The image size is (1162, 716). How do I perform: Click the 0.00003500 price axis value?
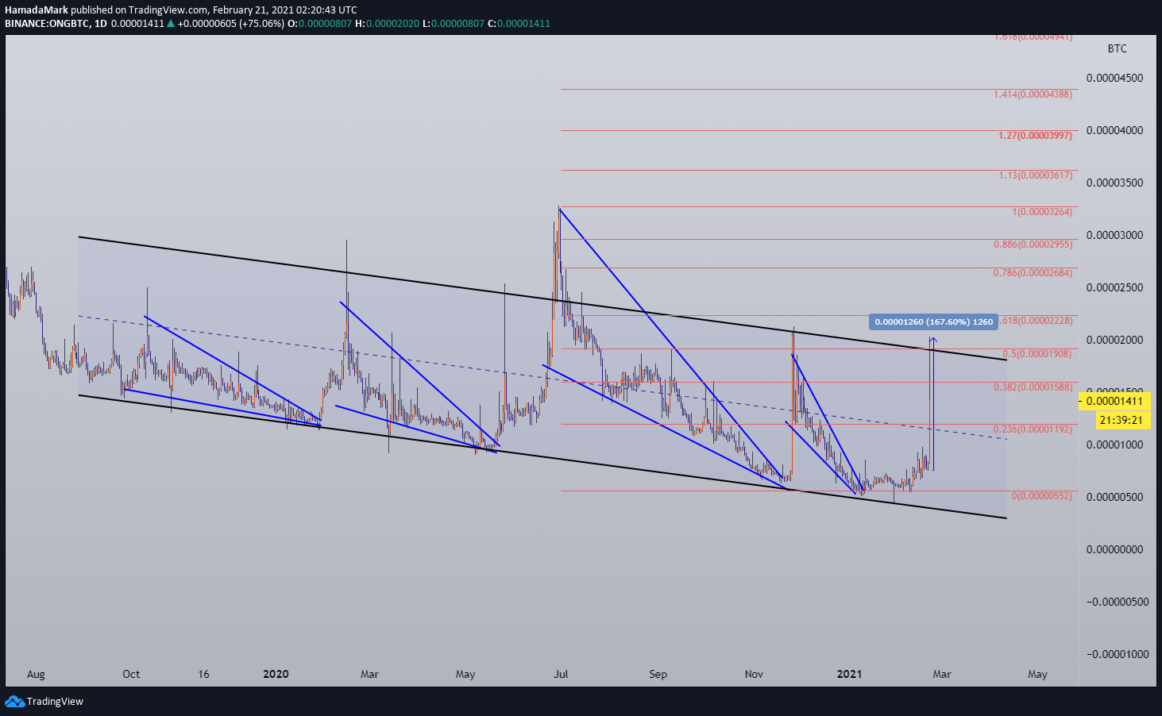[x=1115, y=183]
